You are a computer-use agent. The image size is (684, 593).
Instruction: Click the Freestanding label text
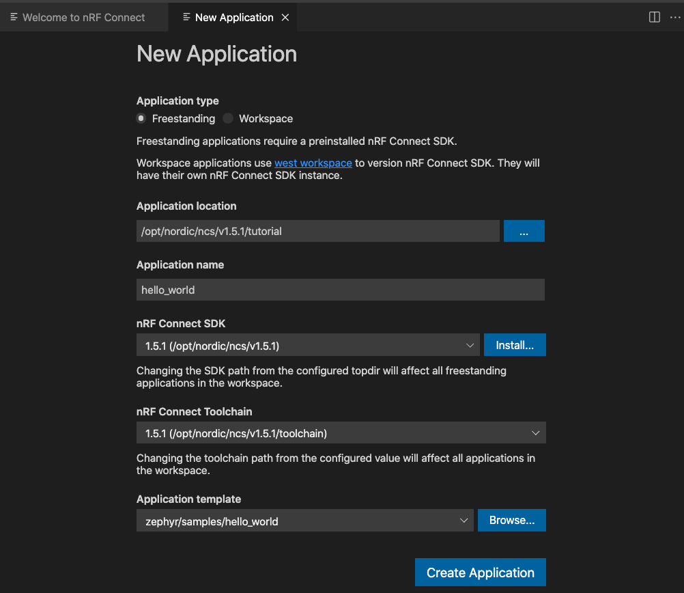click(183, 118)
